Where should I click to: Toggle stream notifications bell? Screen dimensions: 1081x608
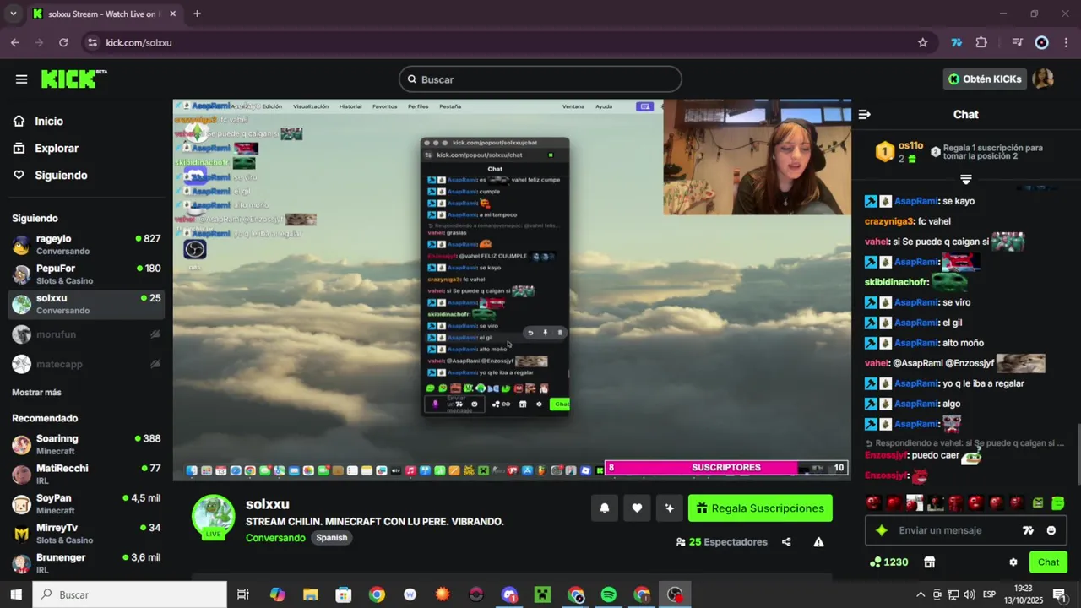pos(605,508)
